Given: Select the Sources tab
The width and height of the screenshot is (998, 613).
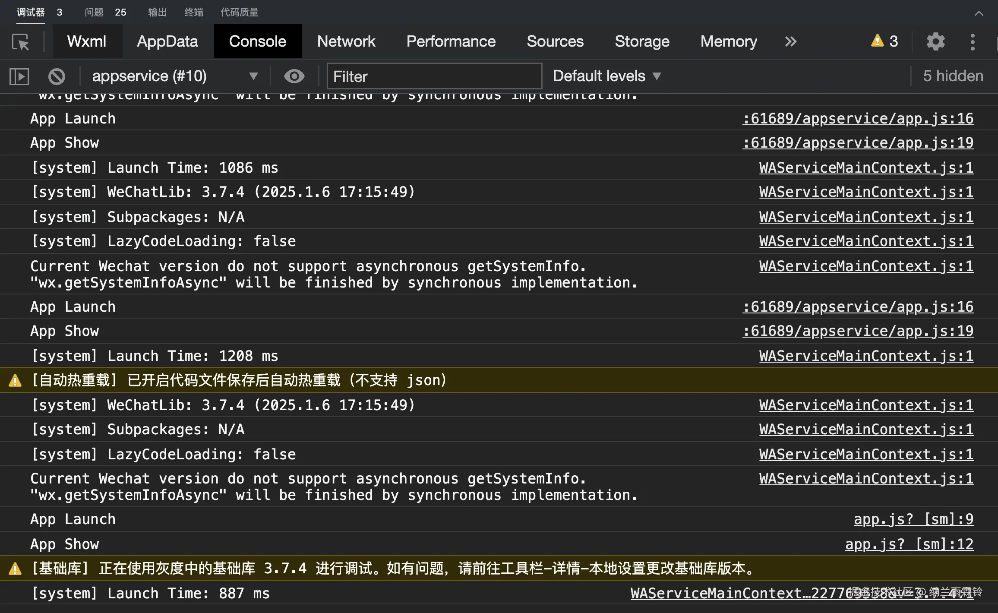Looking at the screenshot, I should tap(555, 41).
